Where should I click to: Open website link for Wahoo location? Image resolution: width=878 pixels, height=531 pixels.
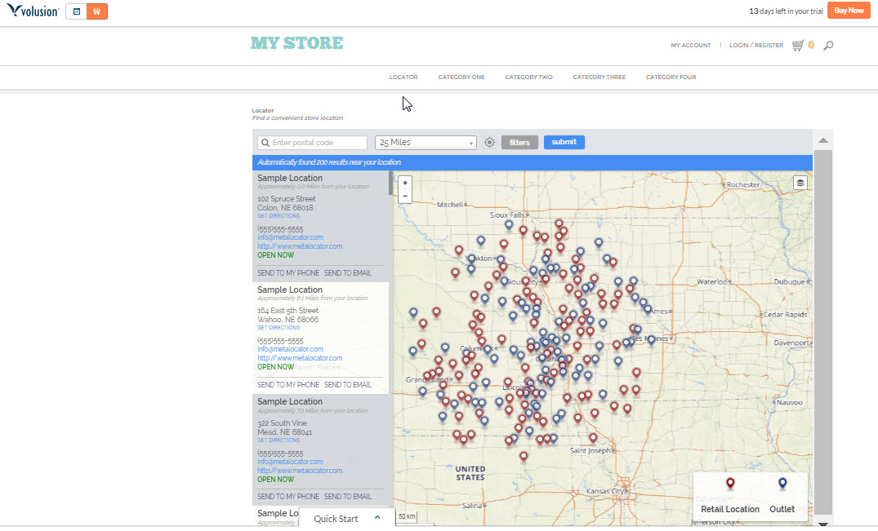point(300,358)
